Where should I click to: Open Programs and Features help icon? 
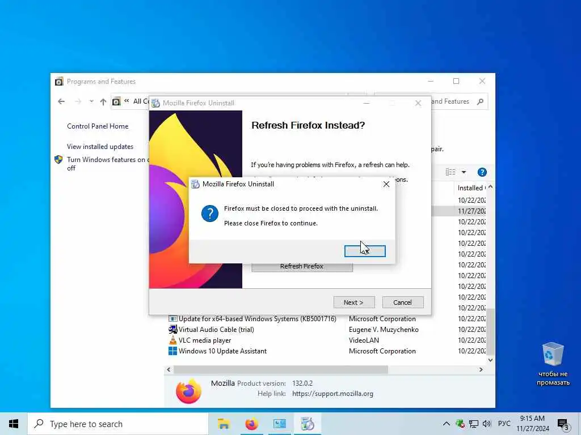[x=482, y=172]
